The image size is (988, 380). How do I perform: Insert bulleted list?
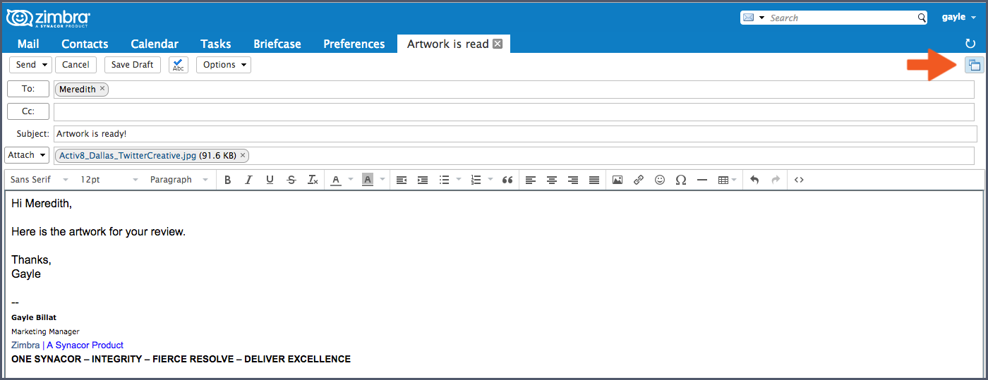[444, 180]
